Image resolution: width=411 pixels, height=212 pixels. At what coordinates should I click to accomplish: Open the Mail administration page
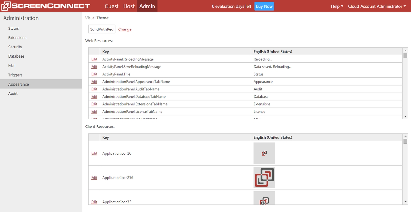[12, 65]
